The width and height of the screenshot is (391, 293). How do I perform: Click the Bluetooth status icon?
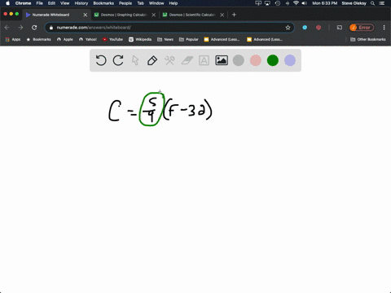click(x=288, y=3)
